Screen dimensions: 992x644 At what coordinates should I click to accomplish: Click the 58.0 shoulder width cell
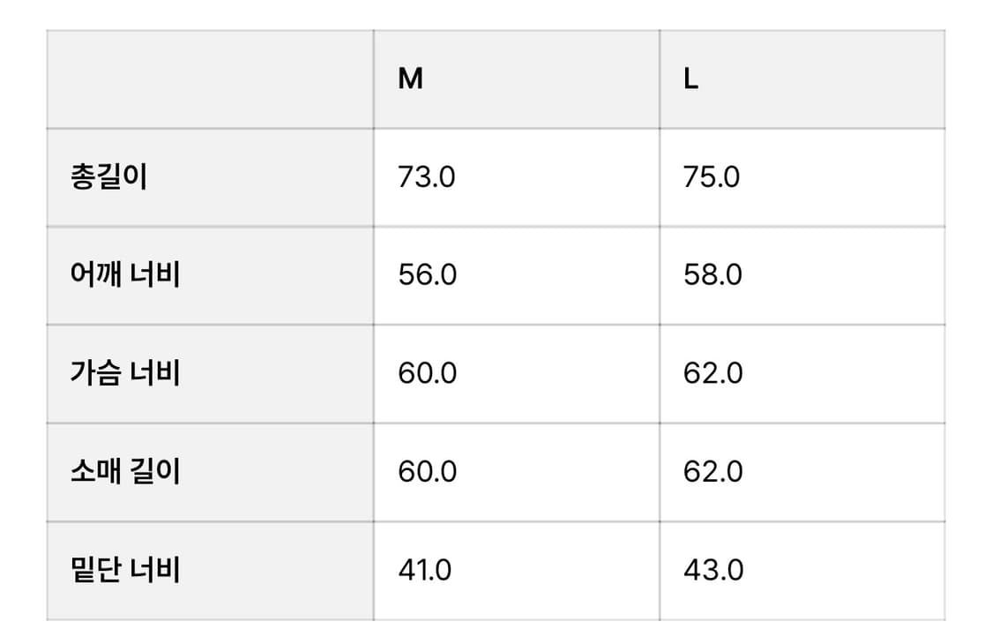pyautogui.click(x=712, y=275)
